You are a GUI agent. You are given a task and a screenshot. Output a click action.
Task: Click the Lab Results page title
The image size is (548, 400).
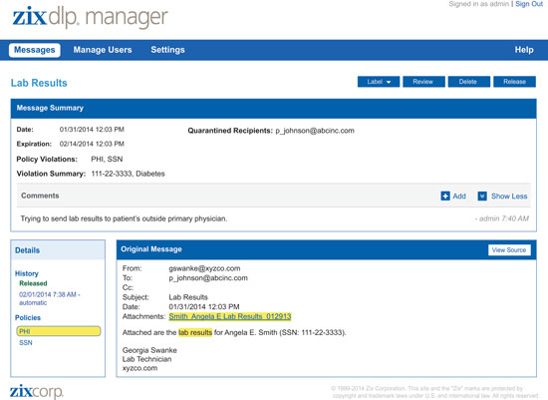point(39,83)
